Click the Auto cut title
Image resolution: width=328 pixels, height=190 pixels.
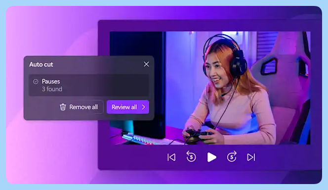(41, 64)
